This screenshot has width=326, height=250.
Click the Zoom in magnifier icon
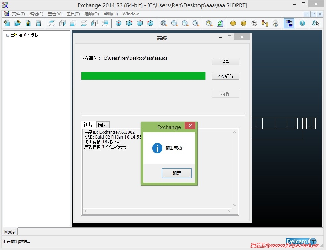(174, 23)
